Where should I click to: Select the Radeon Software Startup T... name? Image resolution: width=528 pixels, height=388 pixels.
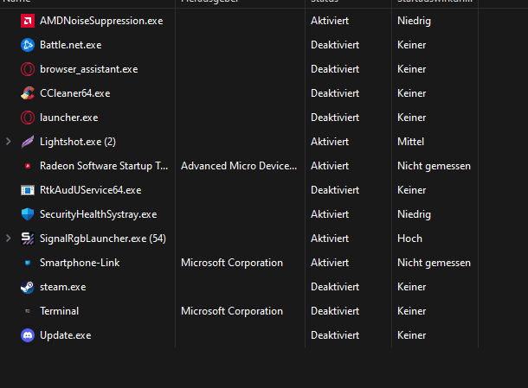tap(104, 166)
